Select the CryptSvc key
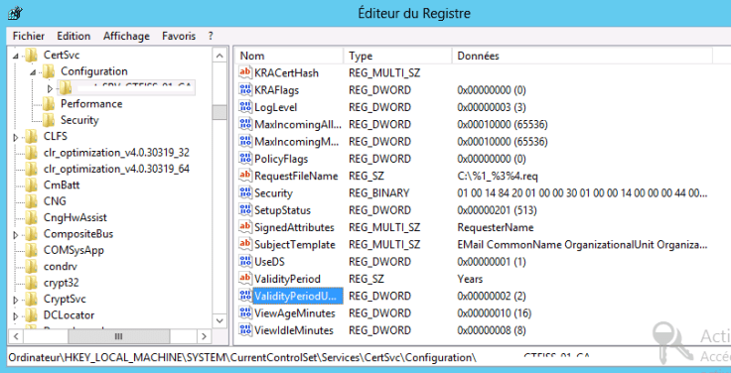 65,299
